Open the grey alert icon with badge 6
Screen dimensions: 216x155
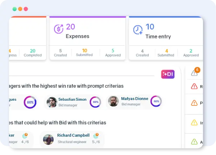195,73
